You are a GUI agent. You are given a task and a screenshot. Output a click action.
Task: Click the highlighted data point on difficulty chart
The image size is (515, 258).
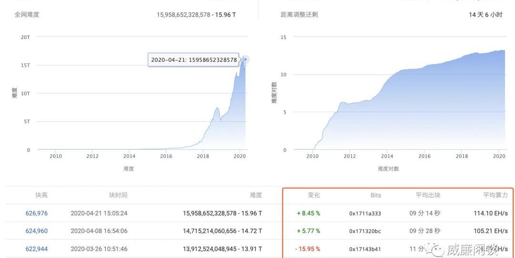pyautogui.click(x=246, y=60)
